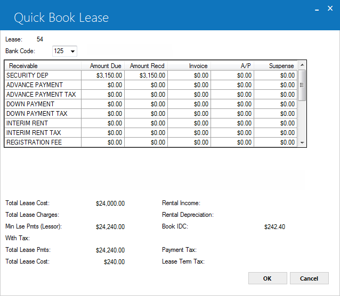Click ADVANCE PAYMENT Amount Recd cell
The width and height of the screenshot is (340, 296).
point(146,84)
